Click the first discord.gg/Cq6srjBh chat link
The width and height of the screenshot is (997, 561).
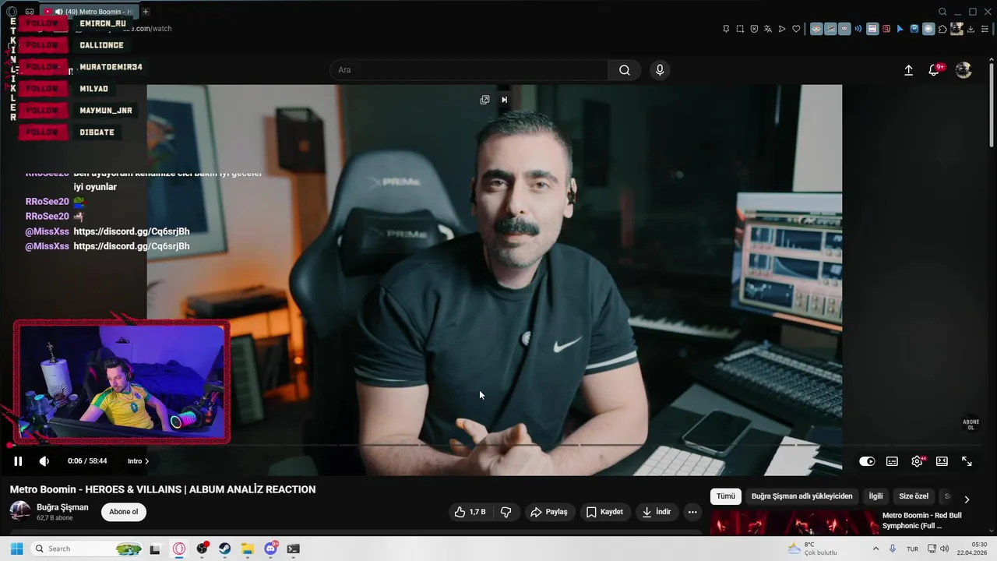pos(132,231)
